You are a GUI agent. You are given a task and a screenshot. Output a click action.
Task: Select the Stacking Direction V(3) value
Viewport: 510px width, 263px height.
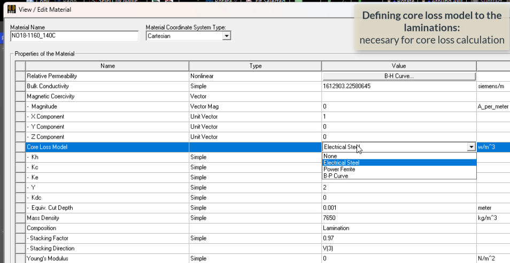pos(398,249)
